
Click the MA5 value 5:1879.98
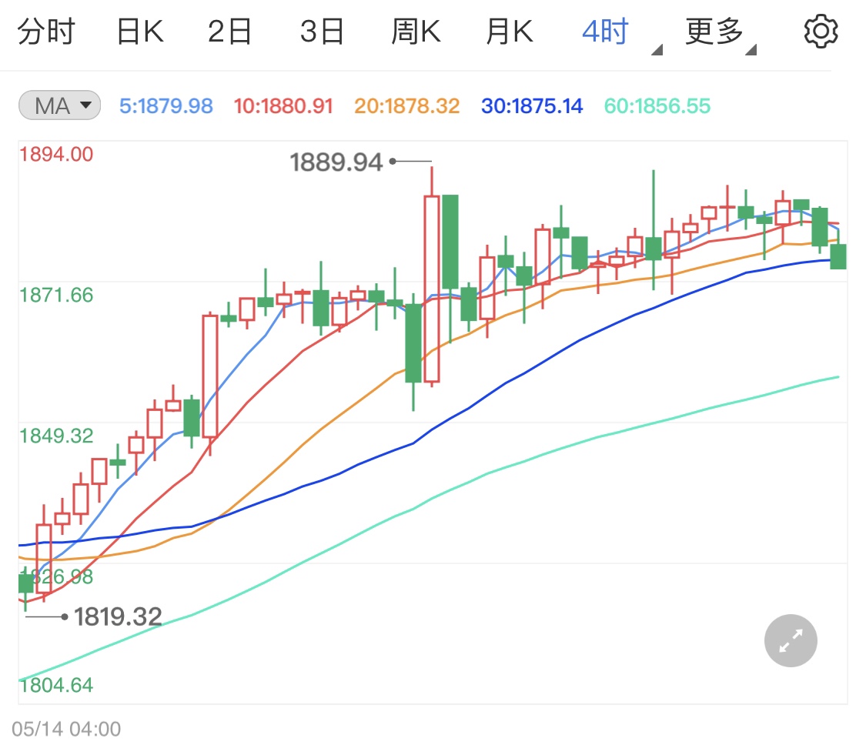tap(166, 105)
